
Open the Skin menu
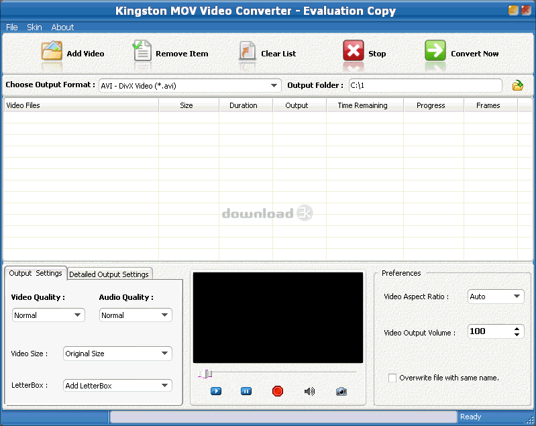tap(34, 27)
